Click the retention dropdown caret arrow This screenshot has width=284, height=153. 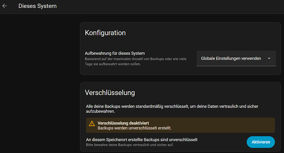coord(269,58)
